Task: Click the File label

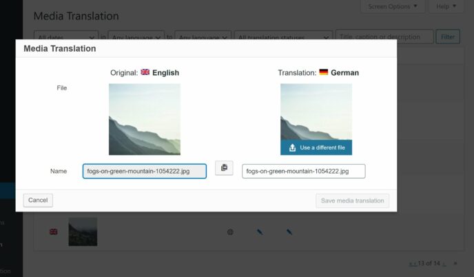Action: pyautogui.click(x=62, y=88)
